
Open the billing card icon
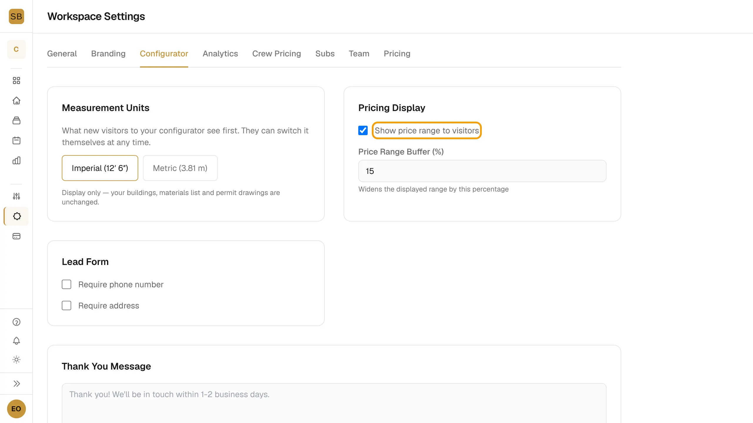[16, 236]
